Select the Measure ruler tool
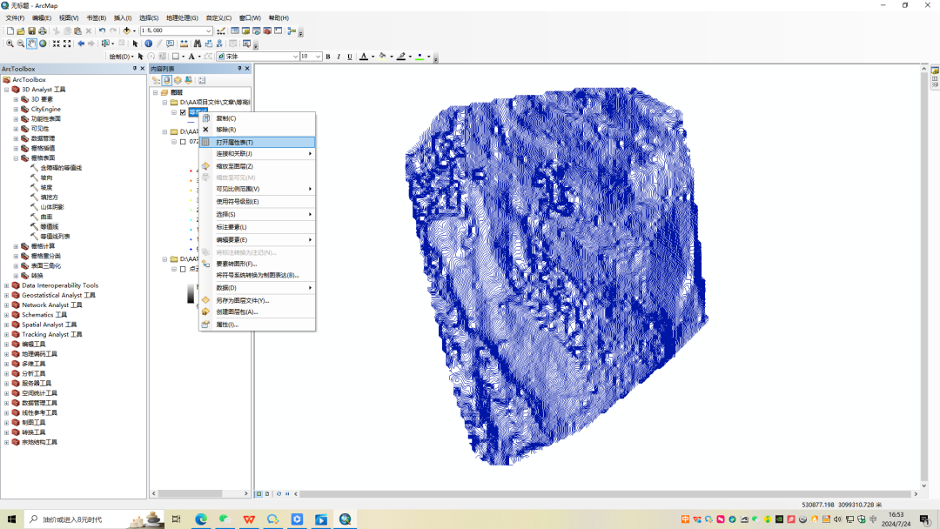 click(x=184, y=44)
